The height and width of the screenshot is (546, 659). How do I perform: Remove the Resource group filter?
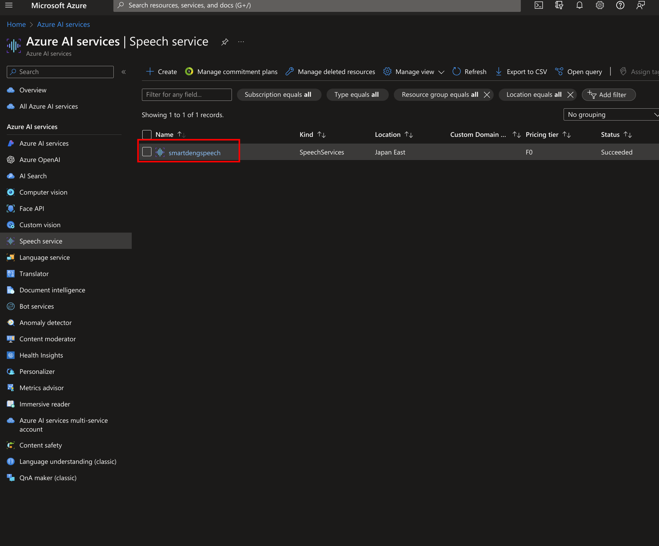point(487,95)
